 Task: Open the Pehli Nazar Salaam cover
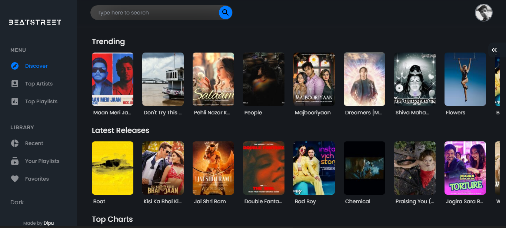pos(213,79)
